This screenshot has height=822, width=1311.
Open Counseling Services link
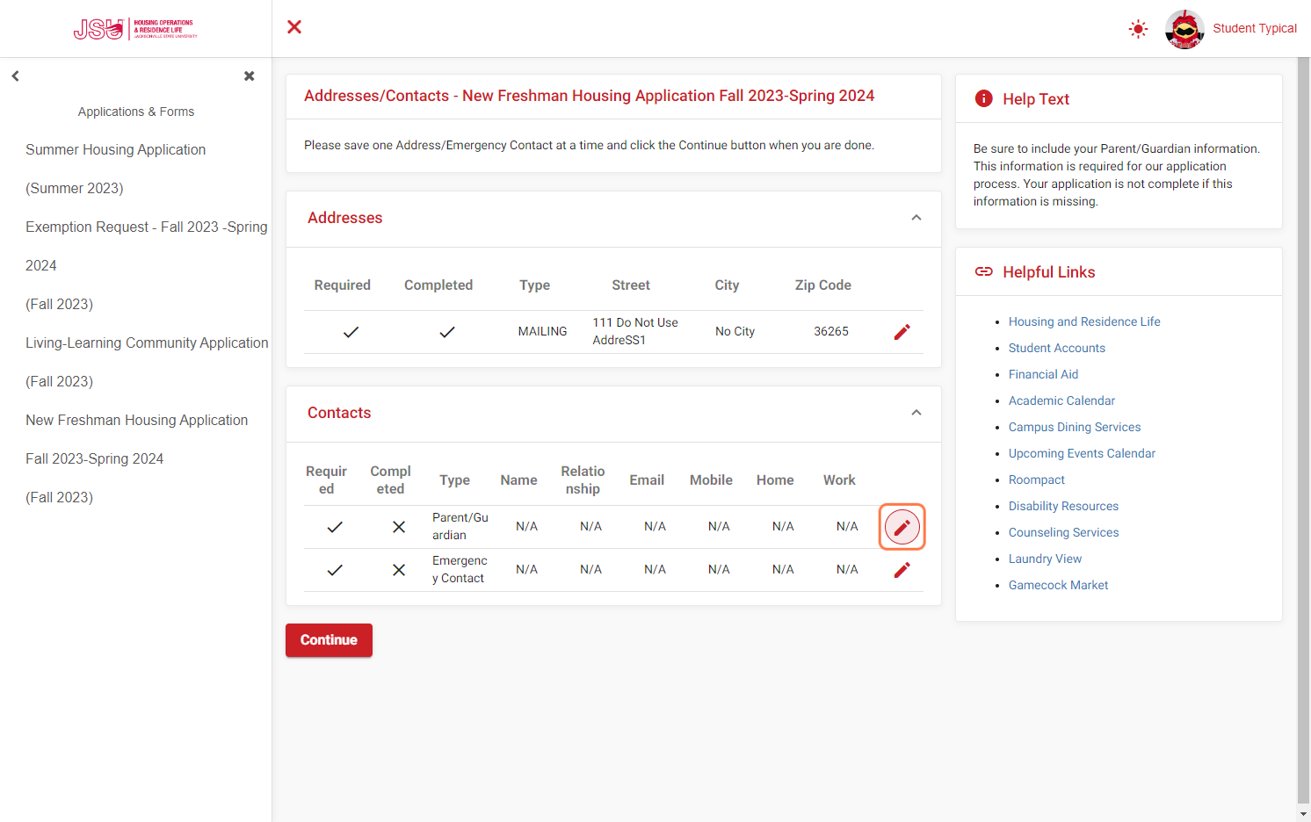tap(1063, 532)
